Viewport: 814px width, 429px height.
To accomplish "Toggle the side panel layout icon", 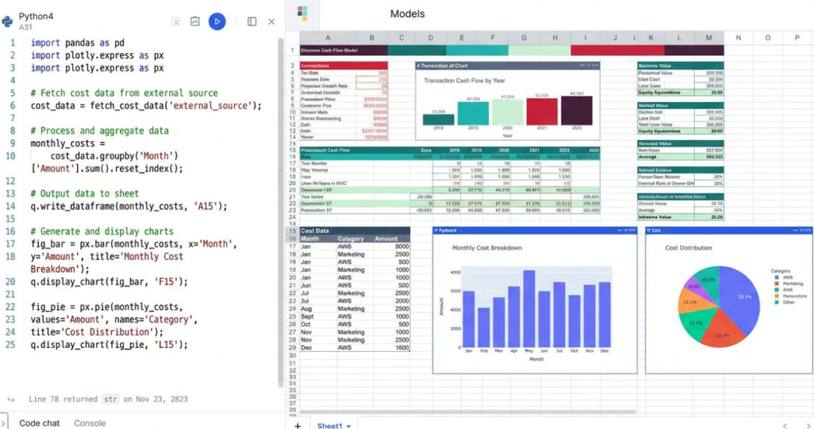I will click(x=252, y=21).
